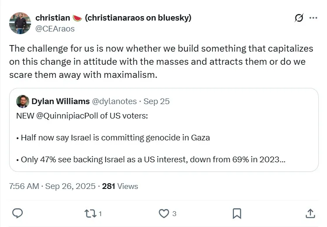327x227 pixels.
Task: Open the three-dot More menu
Action: tap(313, 18)
